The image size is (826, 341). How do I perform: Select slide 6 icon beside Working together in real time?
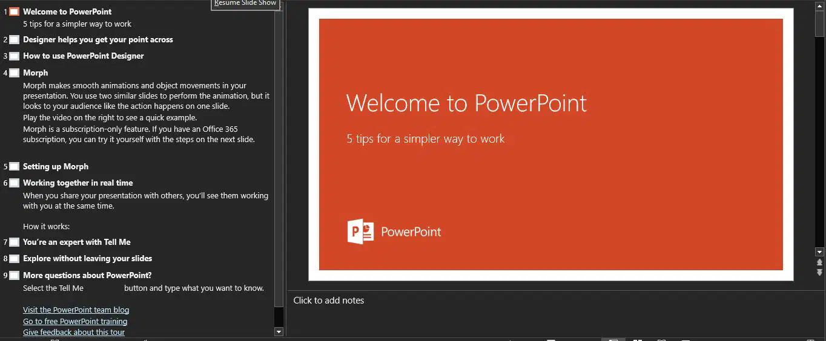coord(15,183)
